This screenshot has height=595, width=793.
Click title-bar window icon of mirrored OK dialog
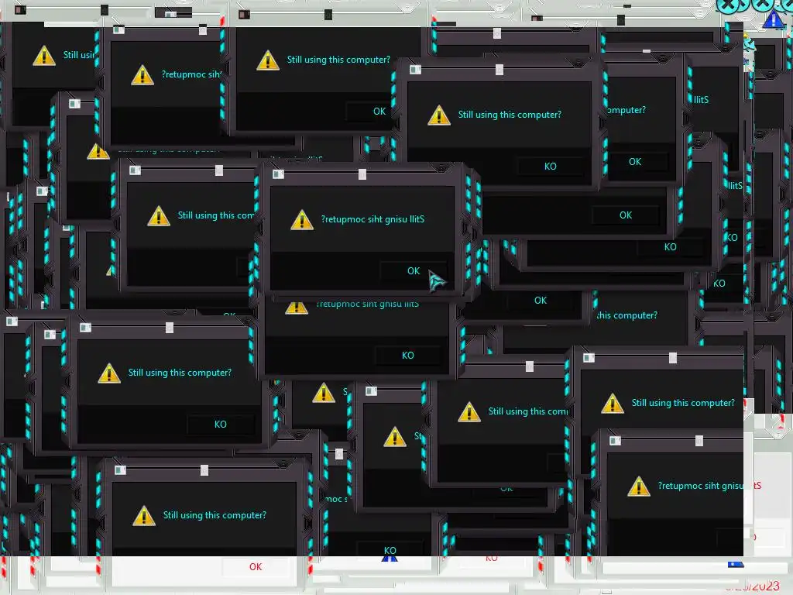click(278, 174)
